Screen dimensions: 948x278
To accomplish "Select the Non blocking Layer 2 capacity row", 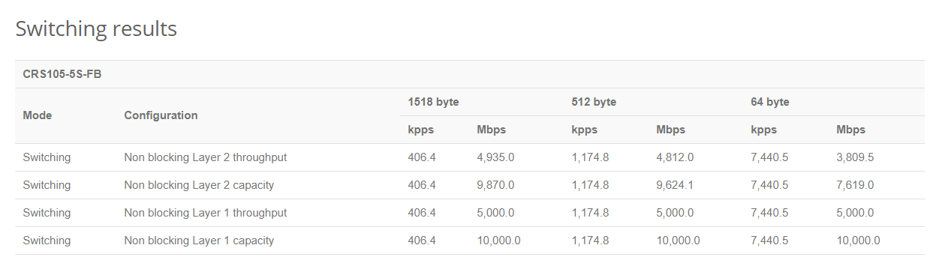I will click(470, 185).
